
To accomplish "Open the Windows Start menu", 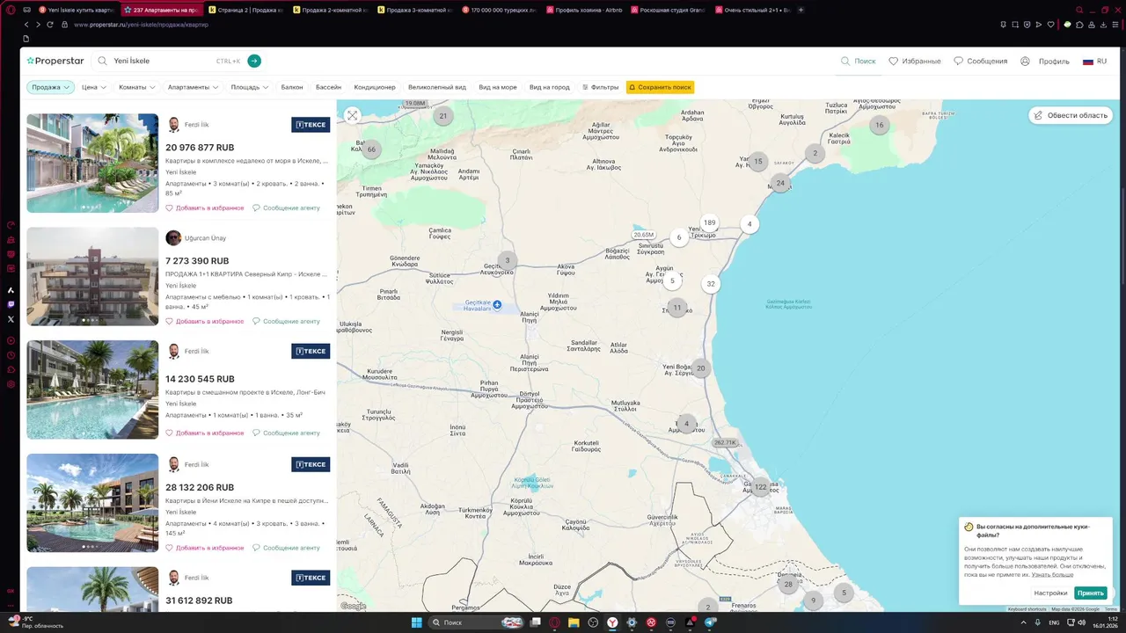I will (x=416, y=622).
